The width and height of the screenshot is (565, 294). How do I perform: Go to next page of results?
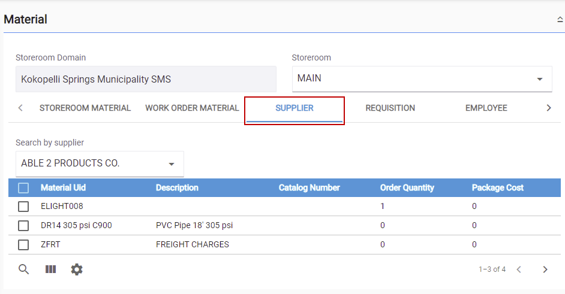[545, 269]
